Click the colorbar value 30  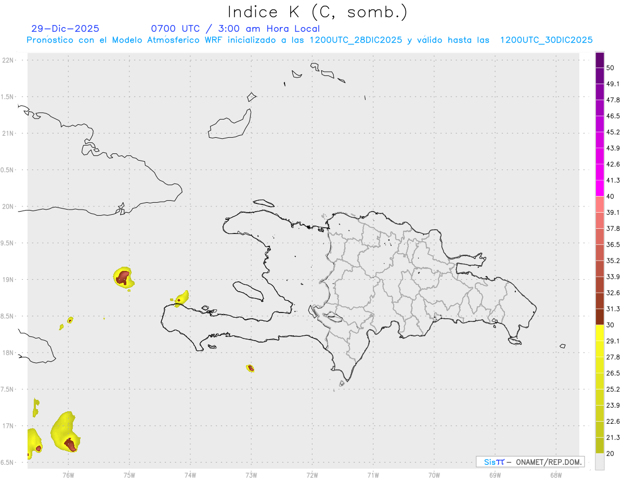pos(610,325)
